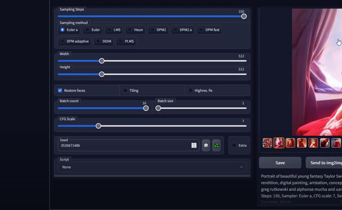Uncheck Restore faces option

pos(60,90)
